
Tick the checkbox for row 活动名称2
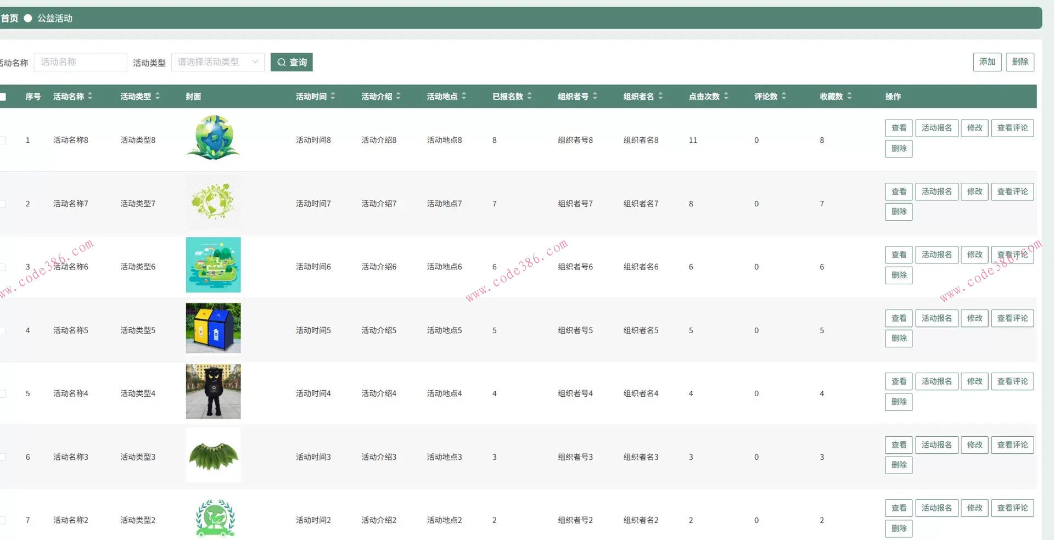click(x=2, y=520)
